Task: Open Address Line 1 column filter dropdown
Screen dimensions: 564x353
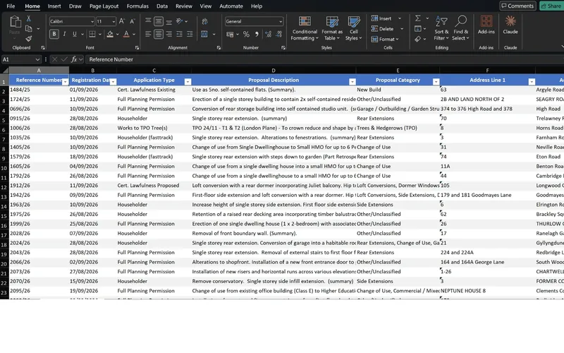Action: pyautogui.click(x=532, y=82)
